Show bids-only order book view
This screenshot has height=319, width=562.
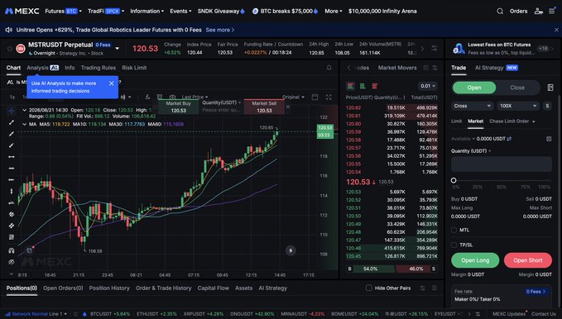(x=363, y=86)
